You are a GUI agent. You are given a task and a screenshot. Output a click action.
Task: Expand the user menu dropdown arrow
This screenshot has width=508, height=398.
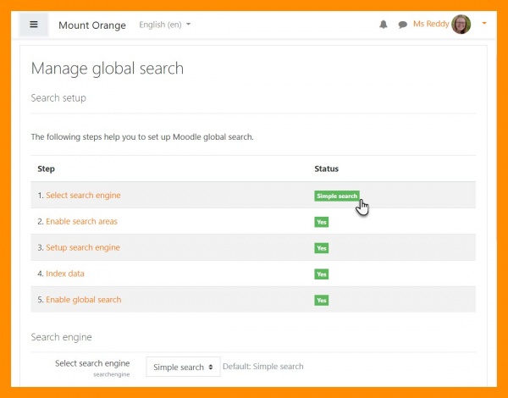(484, 23)
